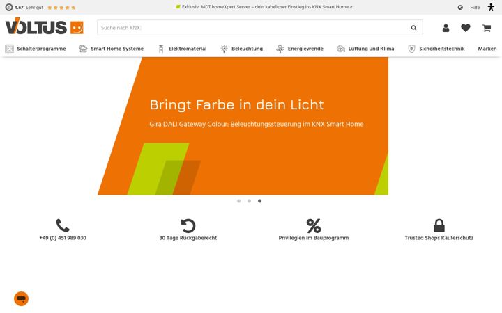The height and width of the screenshot is (313, 502).
Task: Click the 4.67 Sehr gut rating text
Action: click(x=29, y=8)
